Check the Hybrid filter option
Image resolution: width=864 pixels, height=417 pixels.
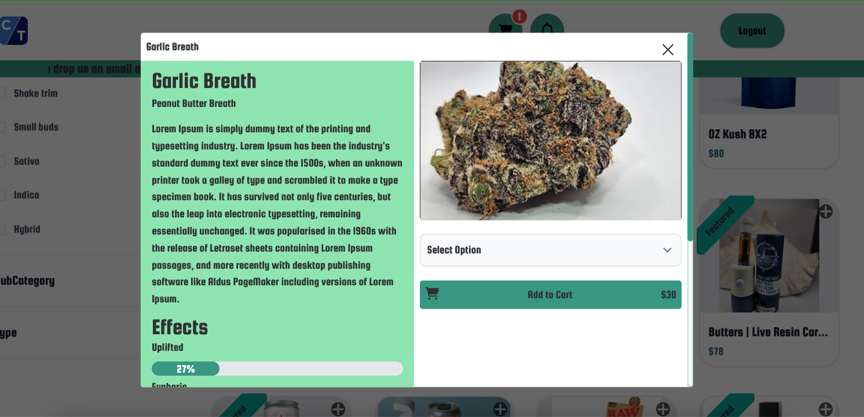click(2, 229)
